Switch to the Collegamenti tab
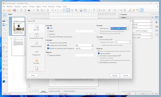This screenshot has width=161, height=97. coord(36,53)
